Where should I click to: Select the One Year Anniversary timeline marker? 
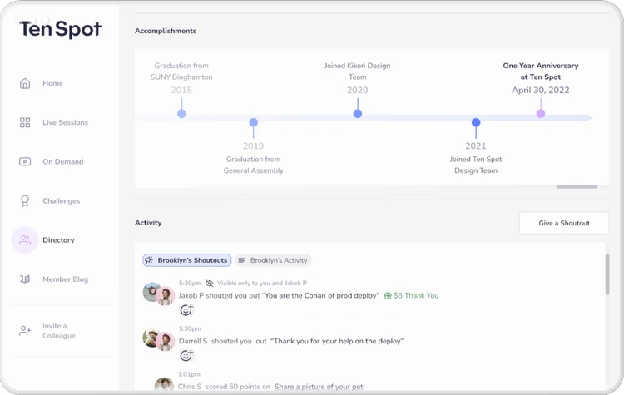(x=541, y=114)
